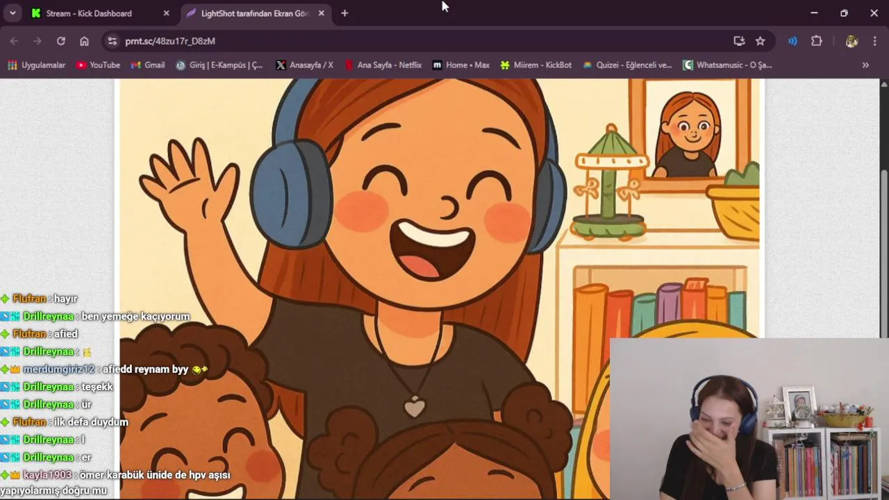Screen dimensions: 889x500
Task: Go forward to next page
Action: coord(38,41)
